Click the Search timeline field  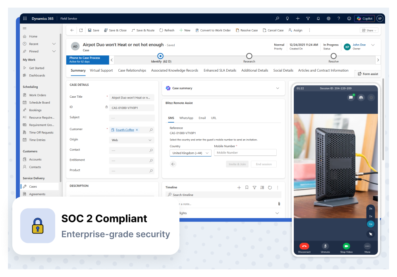click(224, 195)
